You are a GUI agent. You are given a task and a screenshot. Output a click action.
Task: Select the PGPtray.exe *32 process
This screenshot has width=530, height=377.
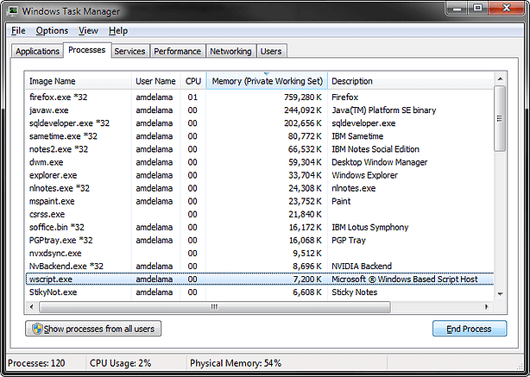(260, 240)
